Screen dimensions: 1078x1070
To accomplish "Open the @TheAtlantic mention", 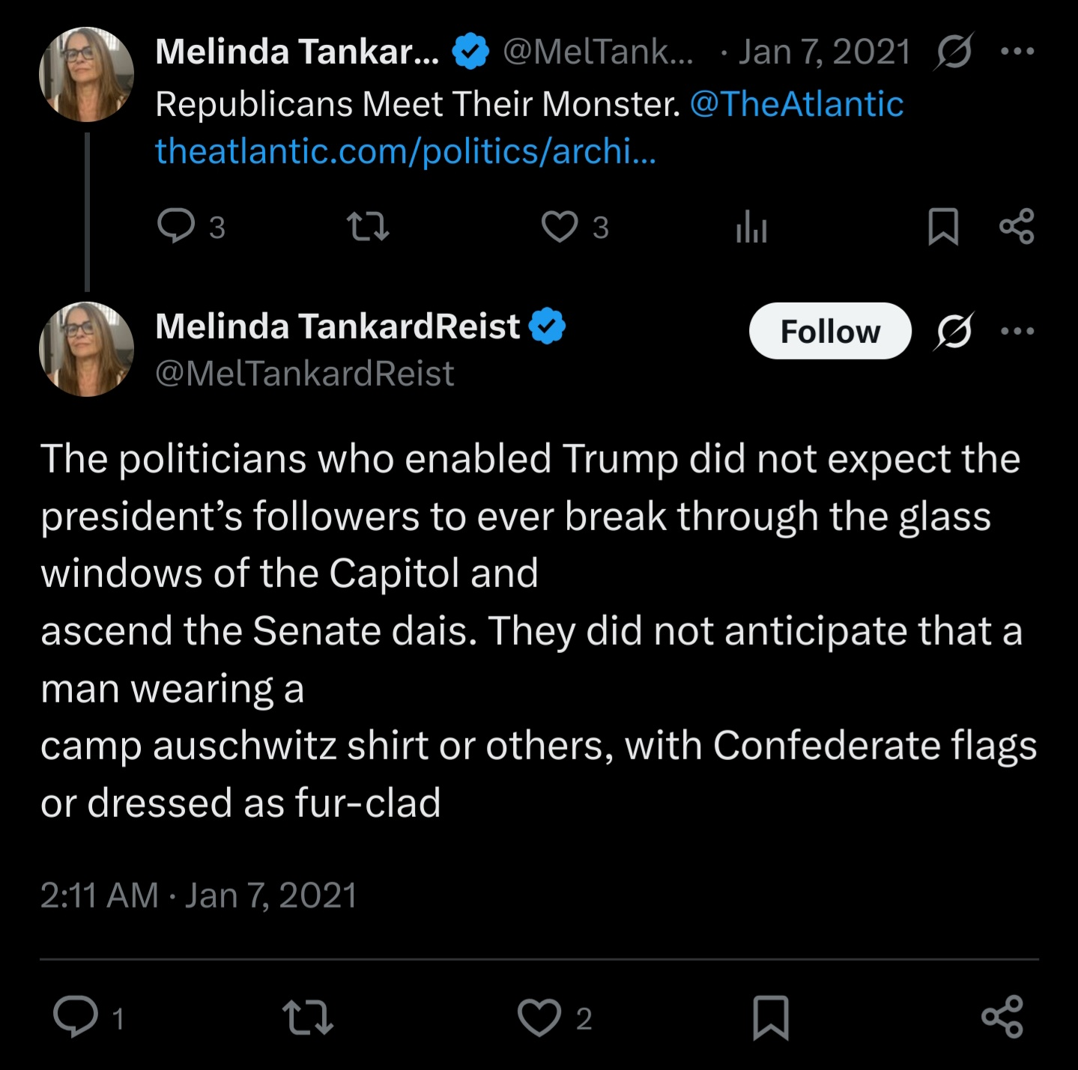I will [x=796, y=103].
